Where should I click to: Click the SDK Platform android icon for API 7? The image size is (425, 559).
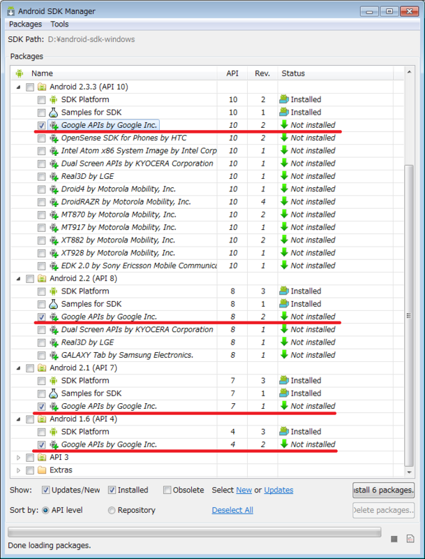point(54,381)
